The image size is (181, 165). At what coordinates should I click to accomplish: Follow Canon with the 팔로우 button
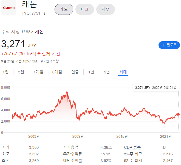pos(169,45)
